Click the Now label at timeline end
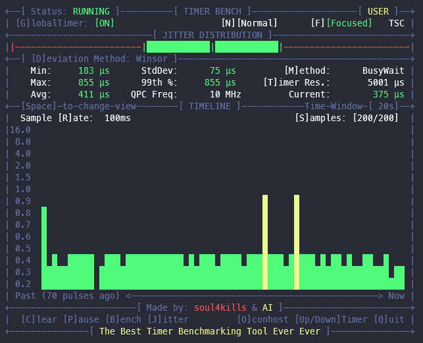Image resolution: width=423 pixels, height=343 pixels. [396, 296]
